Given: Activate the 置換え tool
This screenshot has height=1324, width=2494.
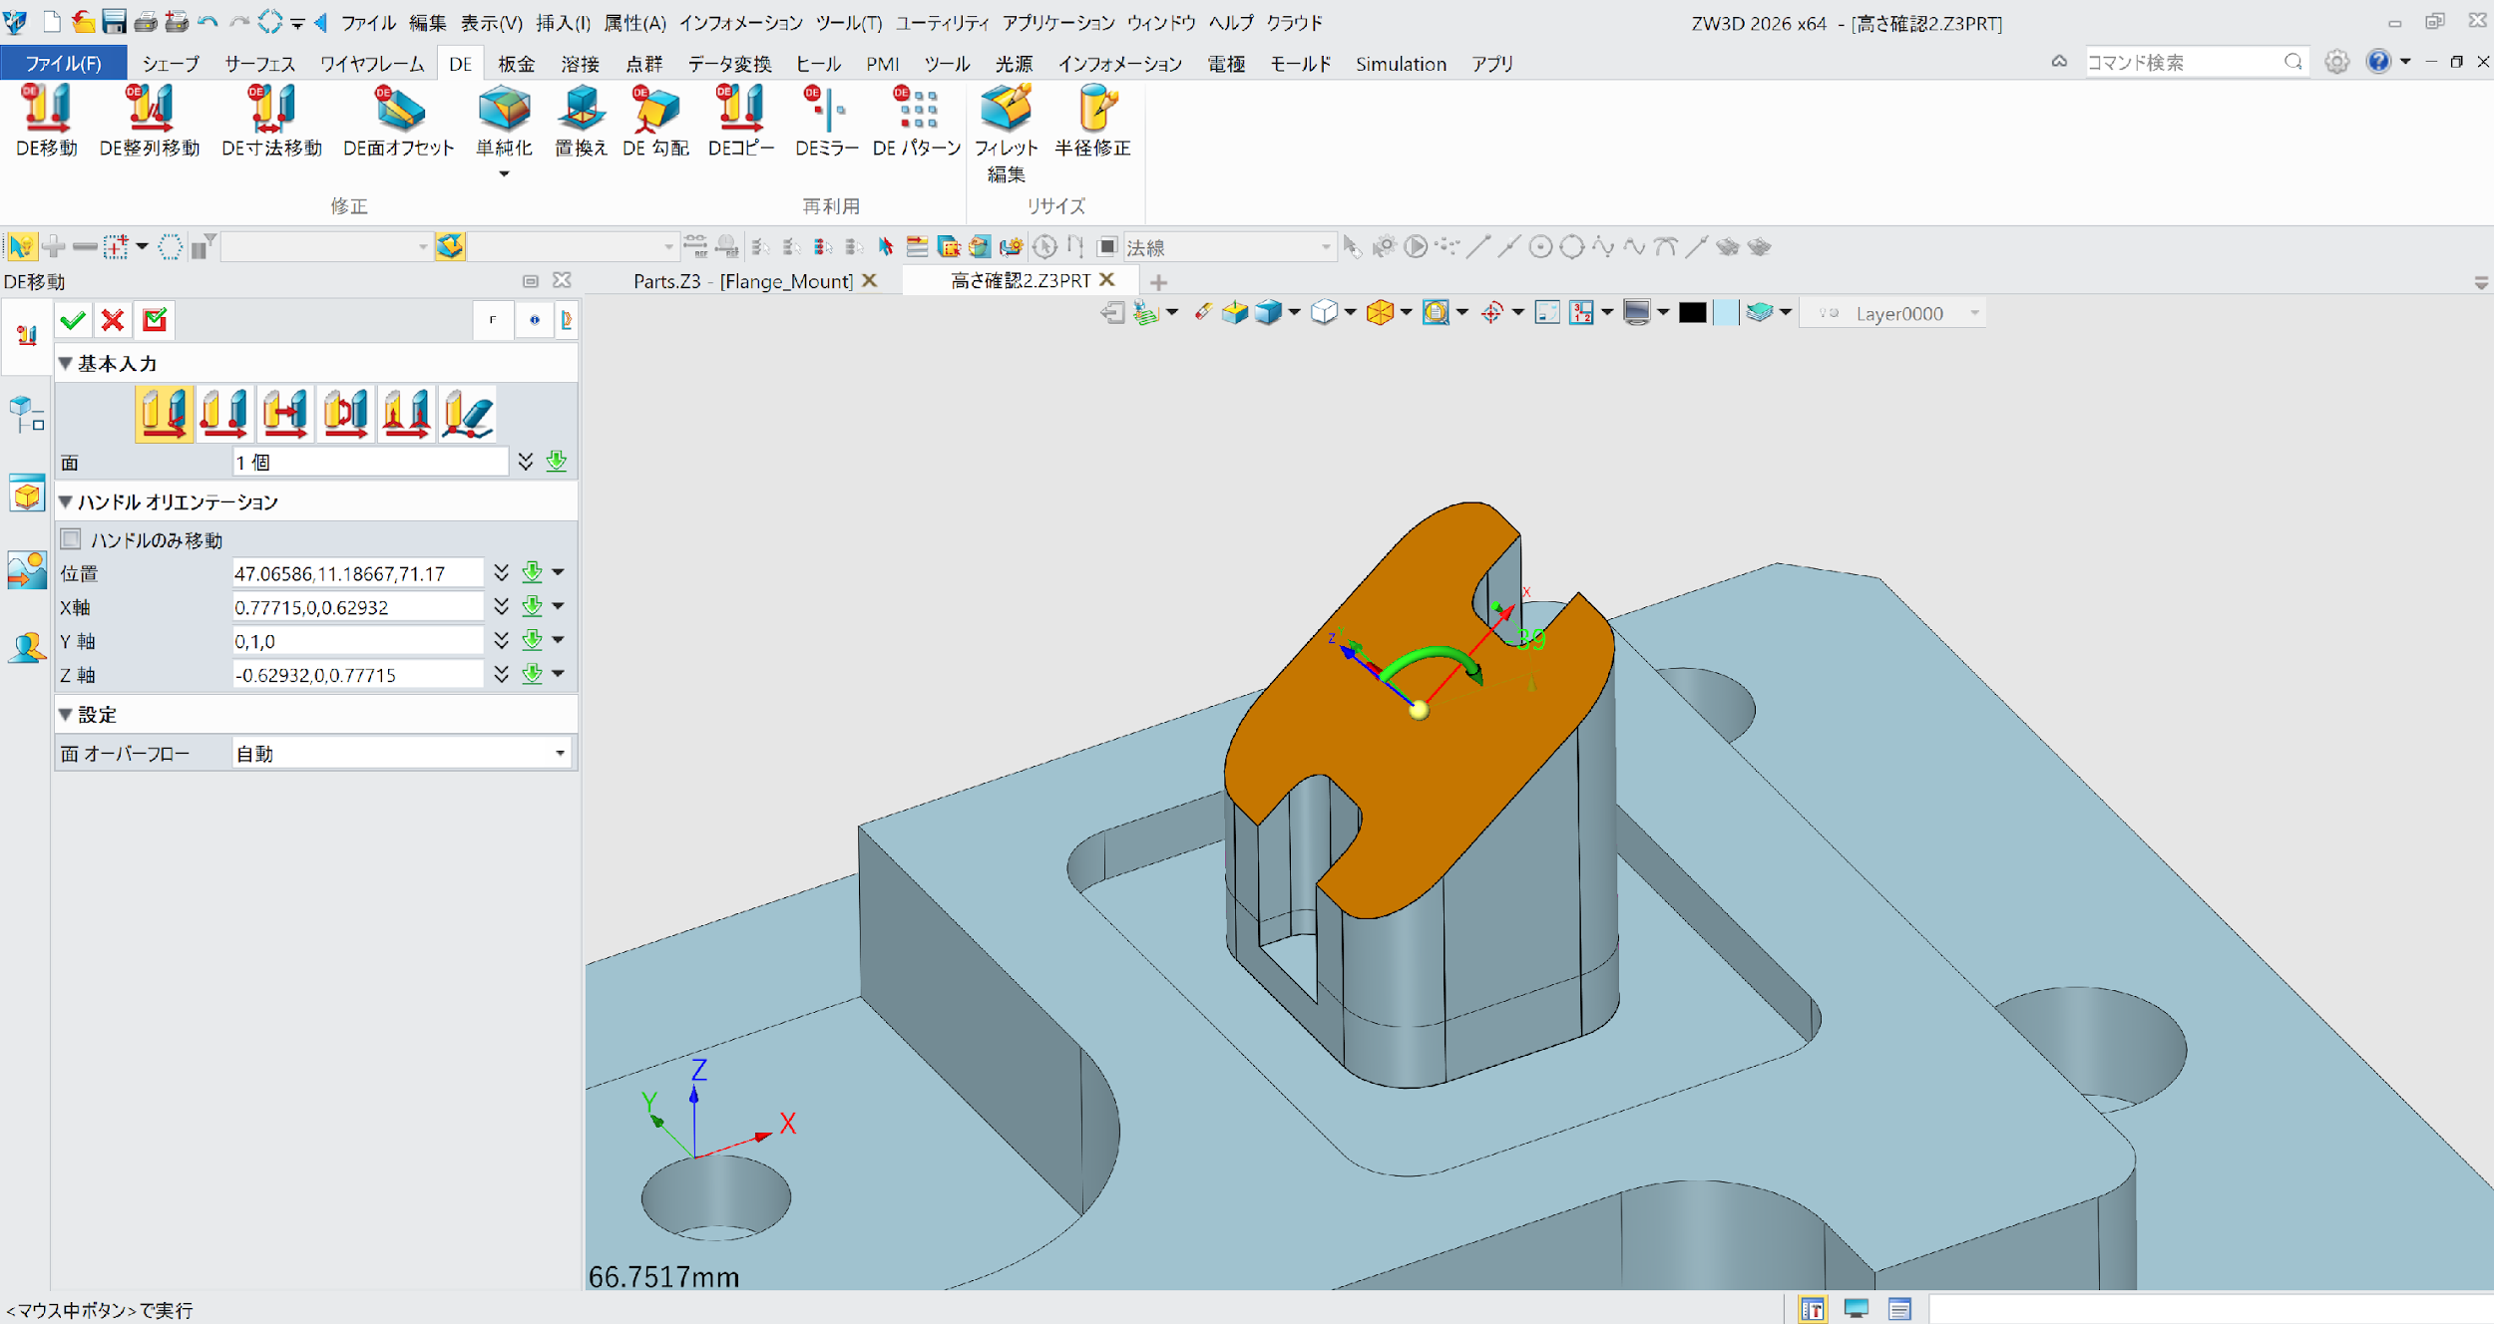Looking at the screenshot, I should click(580, 120).
